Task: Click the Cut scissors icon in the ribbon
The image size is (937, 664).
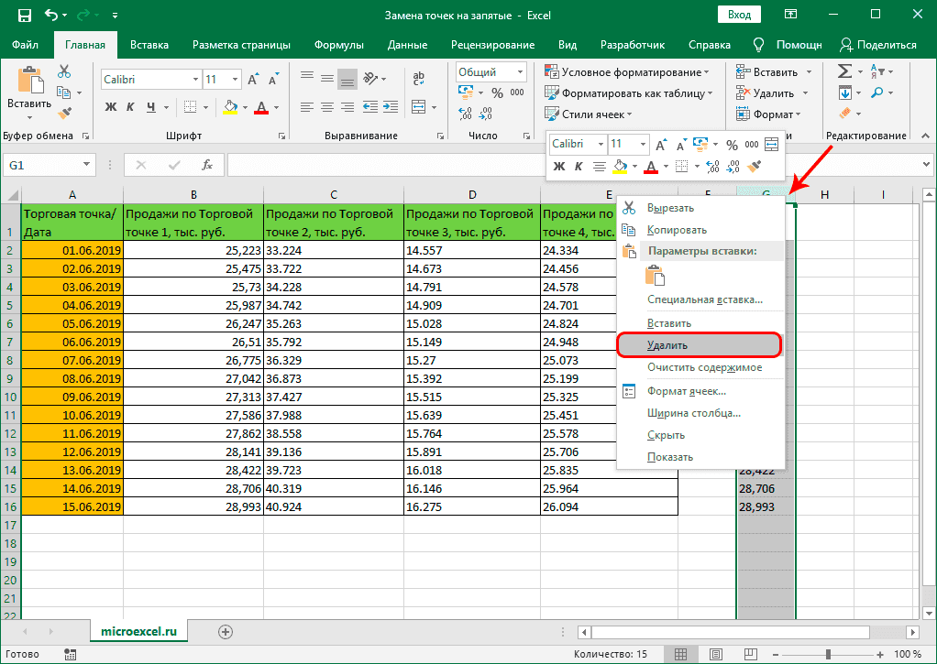Action: 64,71
